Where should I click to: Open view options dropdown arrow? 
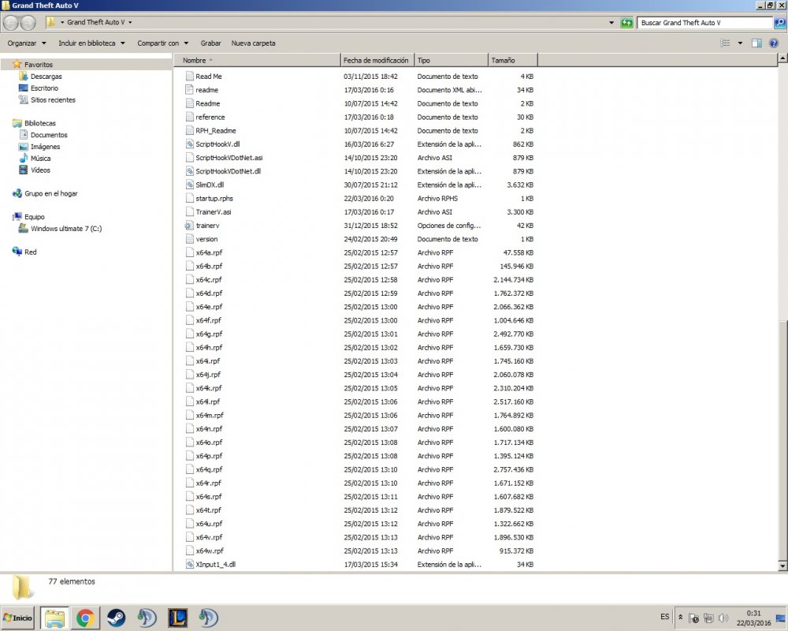pyautogui.click(x=740, y=43)
